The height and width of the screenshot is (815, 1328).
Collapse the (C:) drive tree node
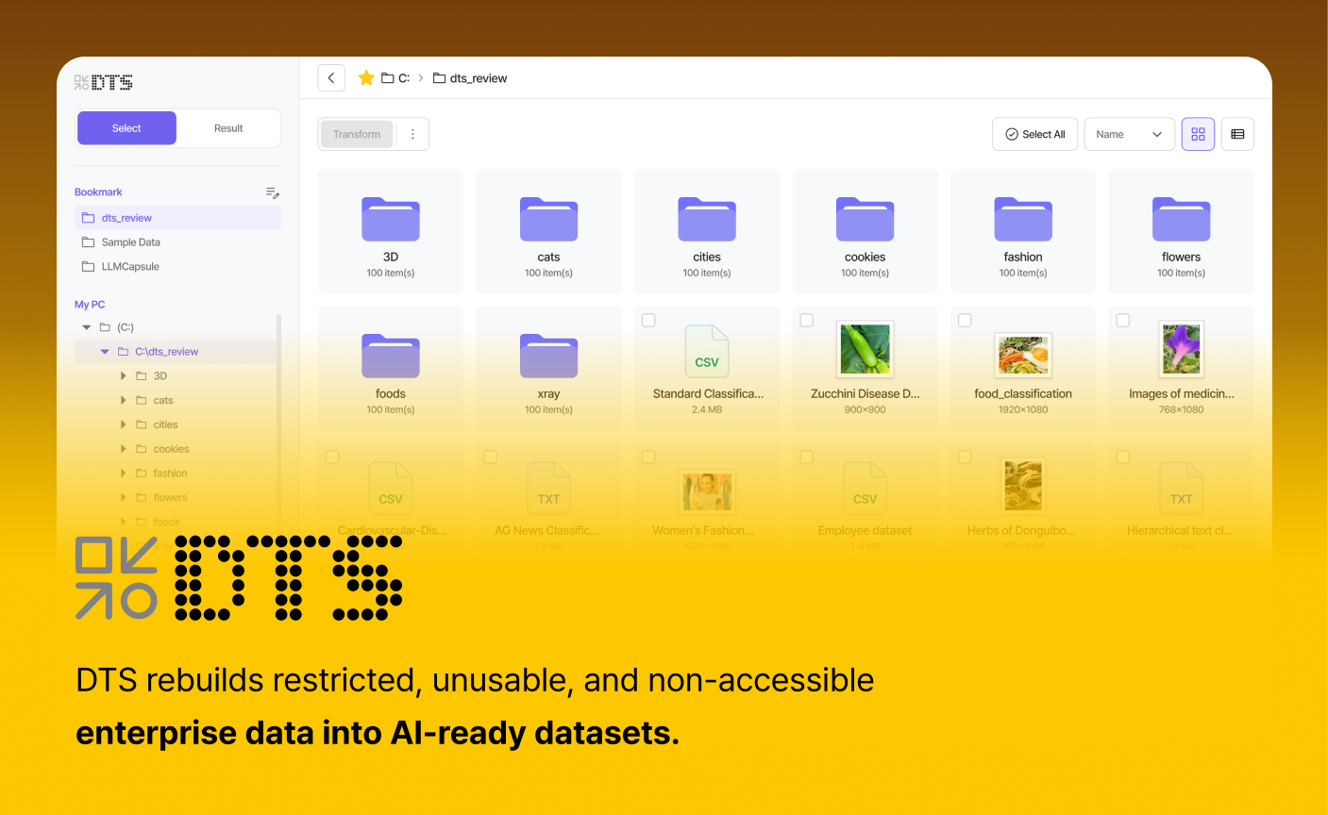click(87, 327)
